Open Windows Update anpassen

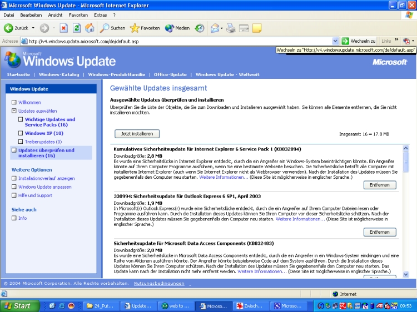pos(45,187)
